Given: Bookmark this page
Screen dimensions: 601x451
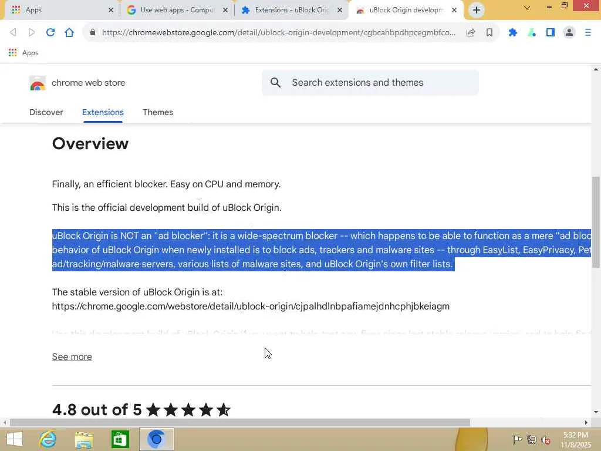Looking at the screenshot, I should click(x=489, y=33).
